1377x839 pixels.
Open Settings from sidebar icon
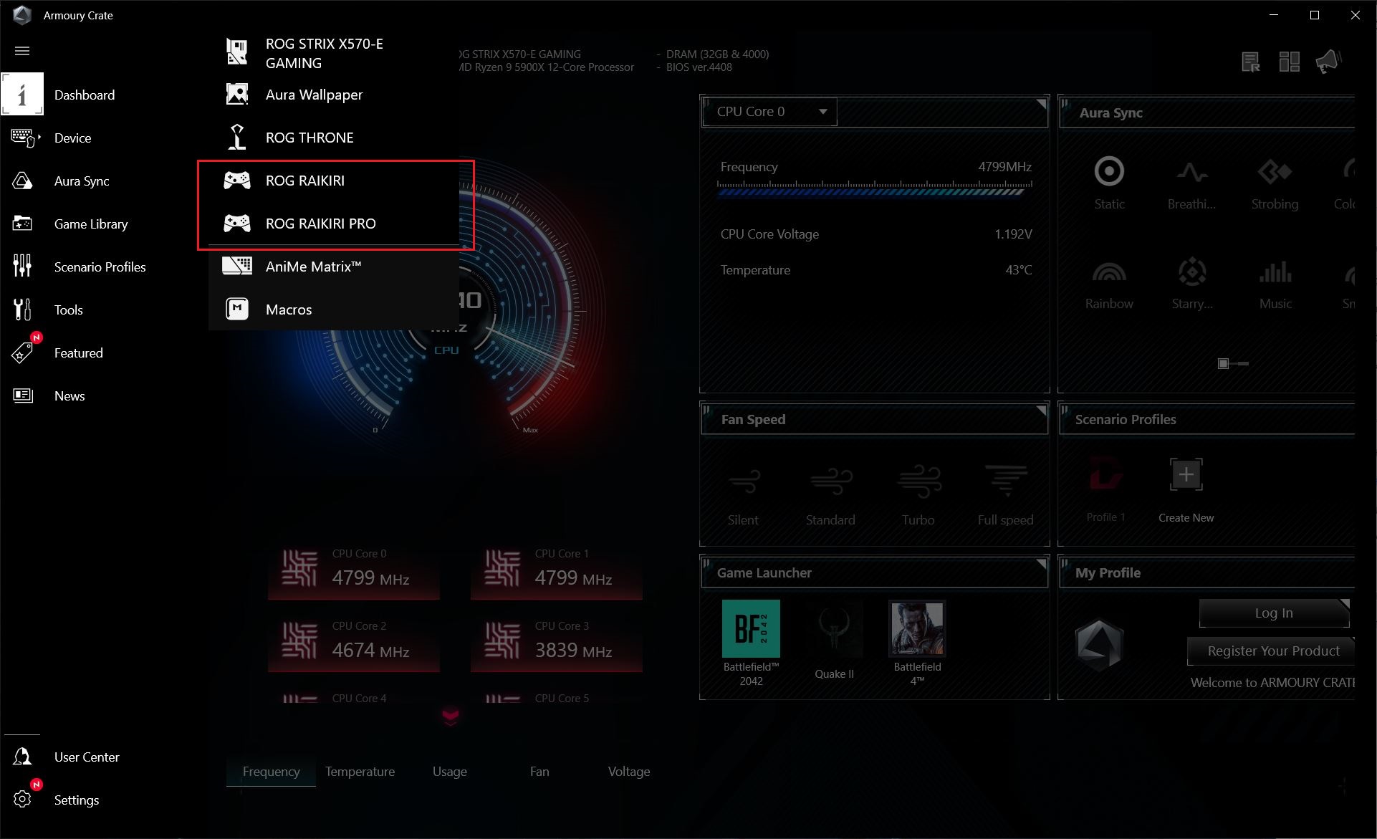(x=24, y=800)
